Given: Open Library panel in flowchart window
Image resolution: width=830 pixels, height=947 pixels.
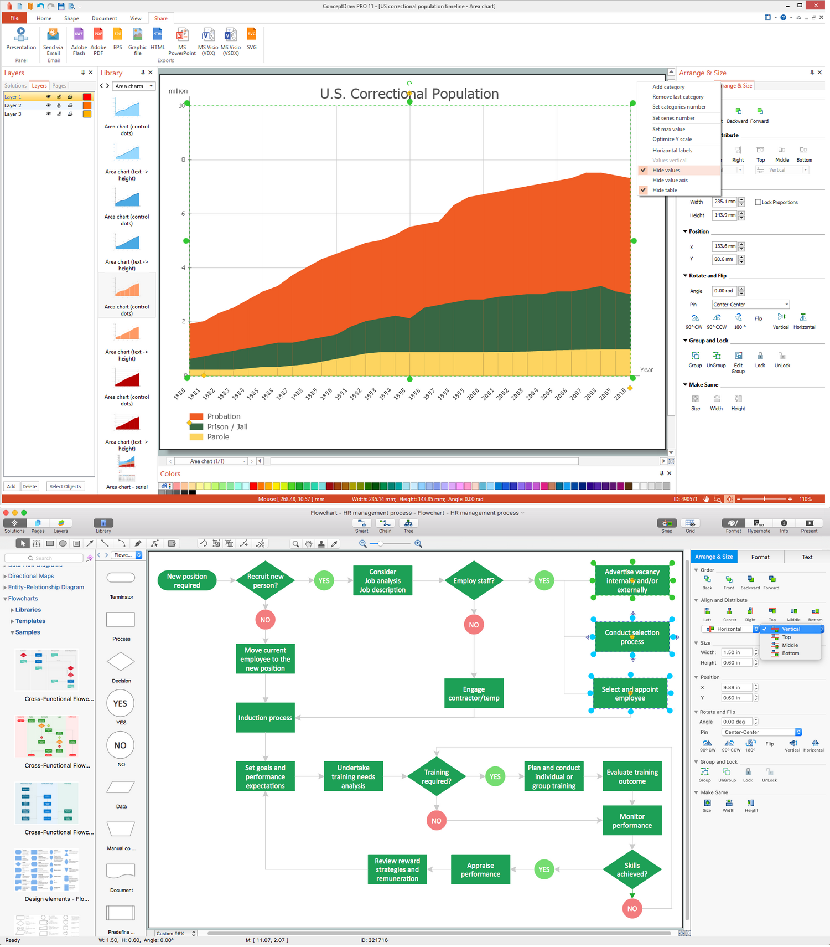Looking at the screenshot, I should (x=103, y=523).
